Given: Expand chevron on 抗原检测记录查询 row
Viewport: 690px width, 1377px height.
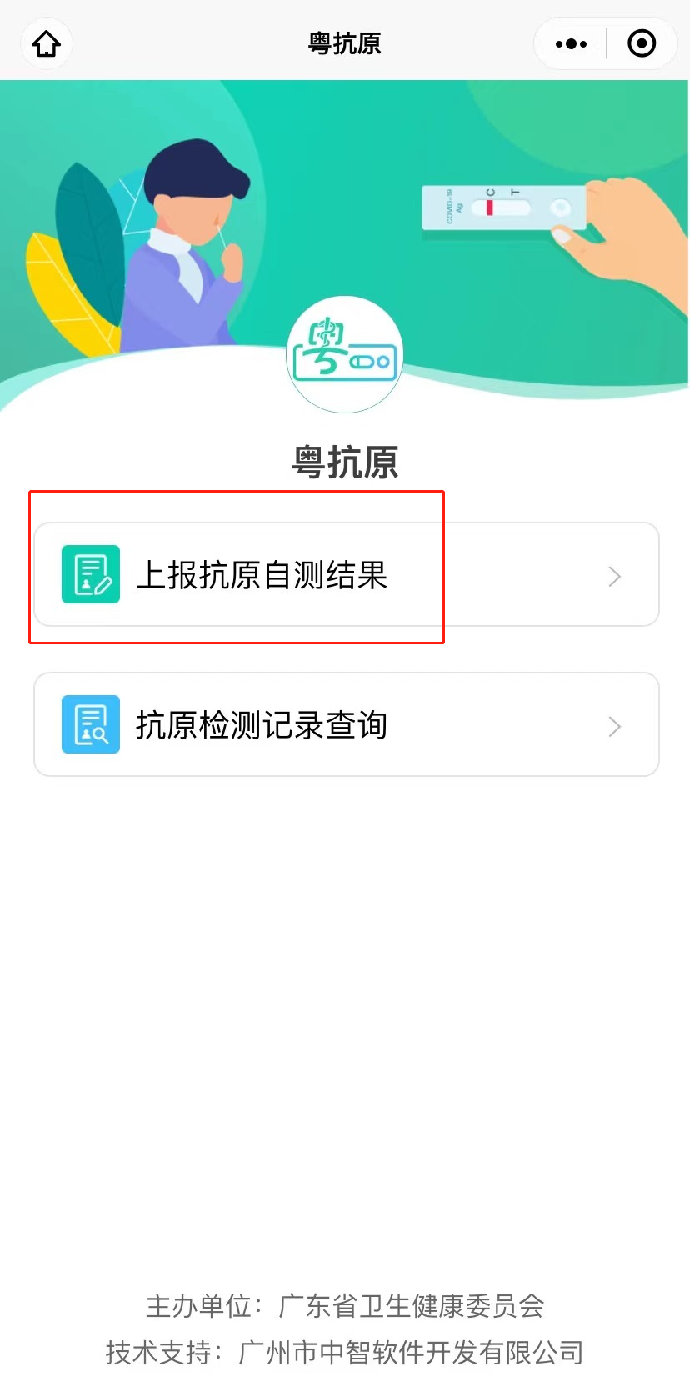Looking at the screenshot, I should [615, 726].
